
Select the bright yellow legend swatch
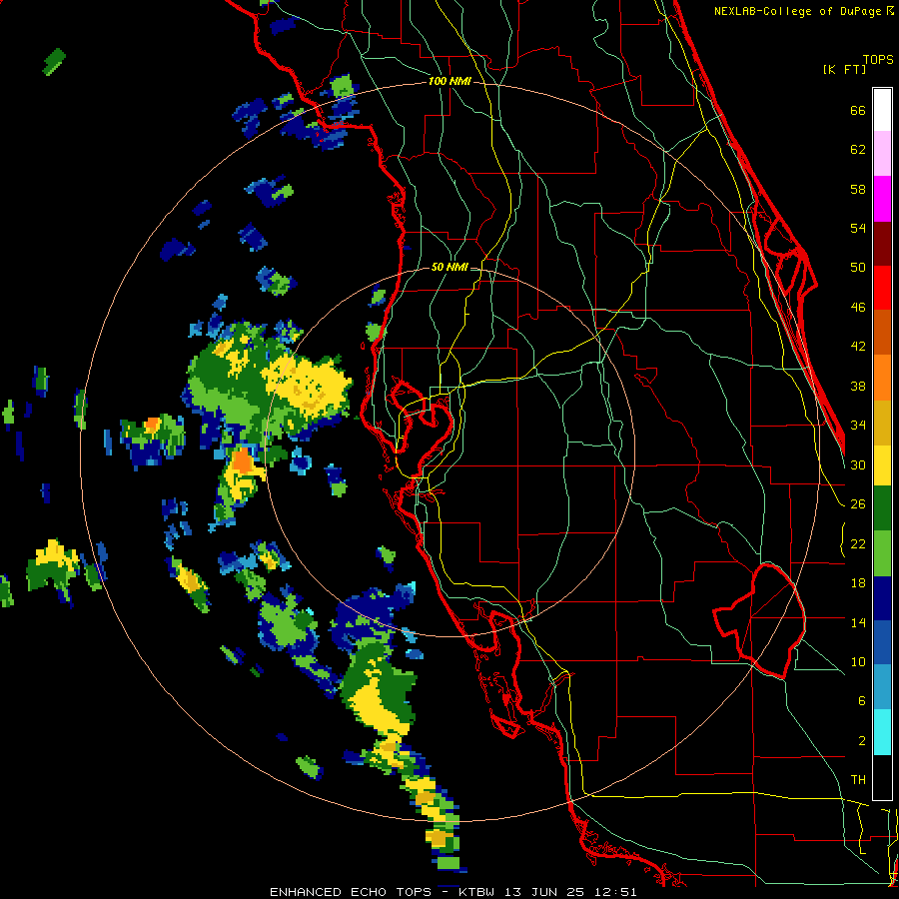point(882,465)
